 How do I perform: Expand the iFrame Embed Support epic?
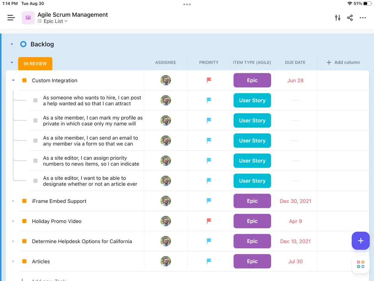click(13, 201)
